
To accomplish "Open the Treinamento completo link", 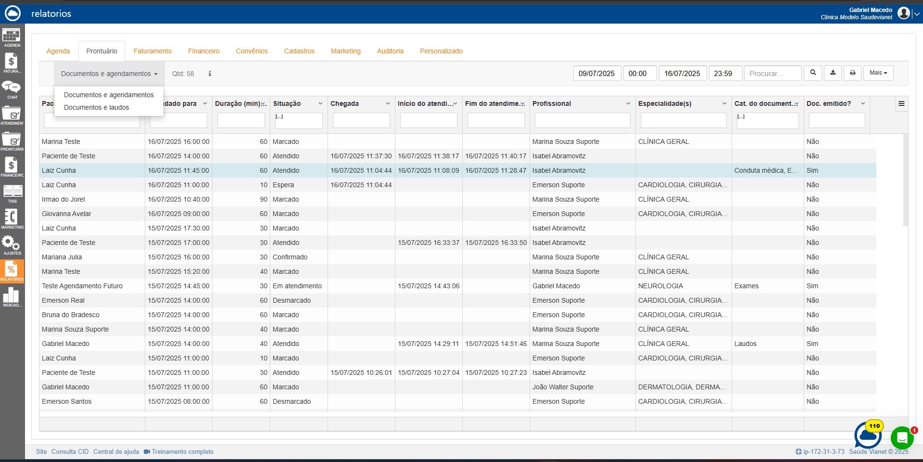I will coord(182,451).
